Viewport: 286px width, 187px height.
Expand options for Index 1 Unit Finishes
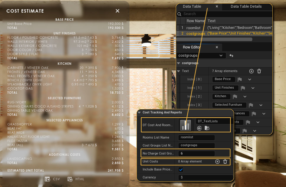pos(253,88)
